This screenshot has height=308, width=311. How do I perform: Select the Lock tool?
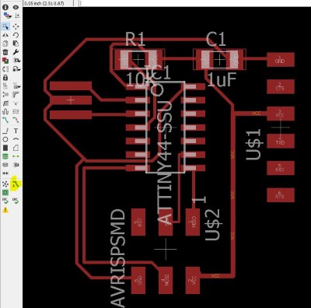pos(5,78)
